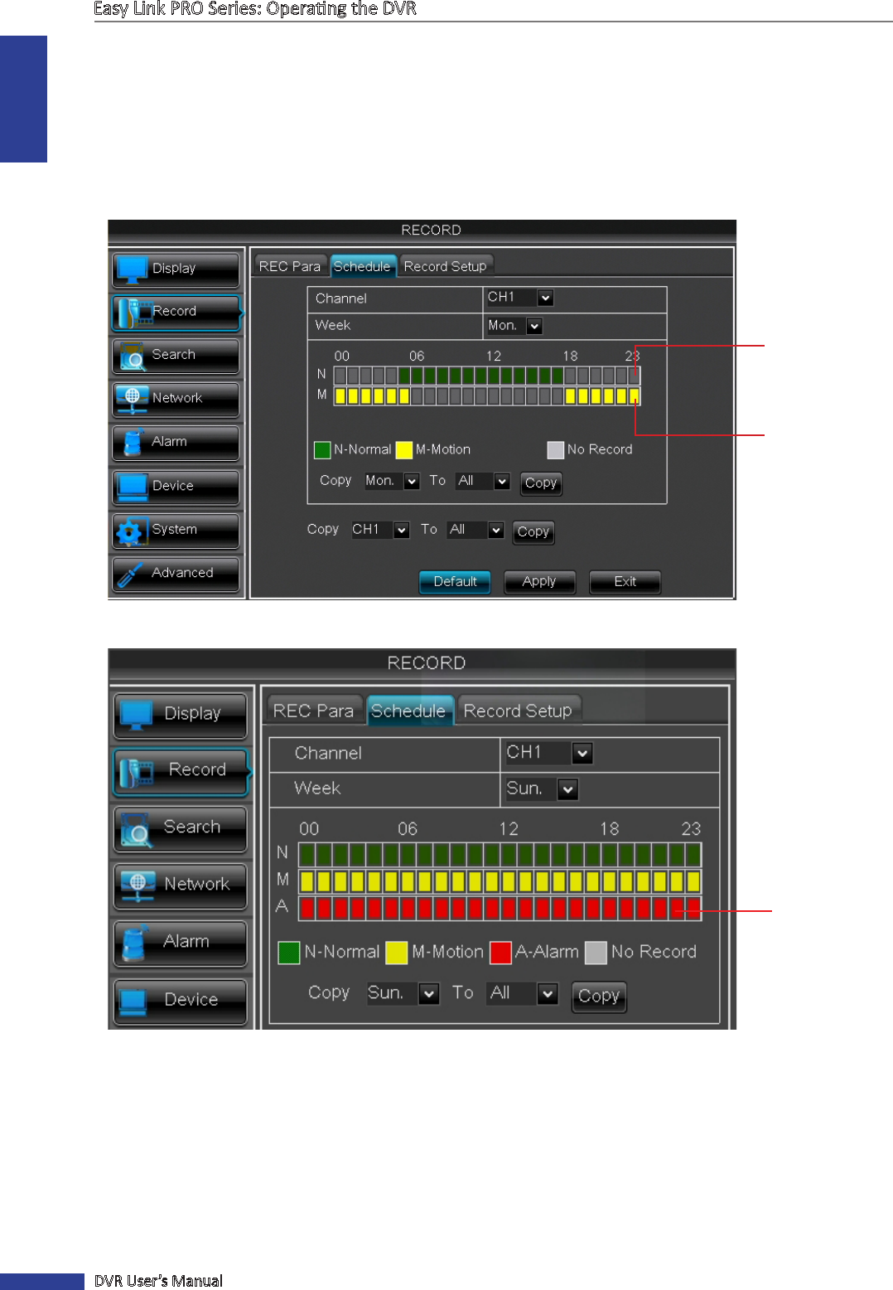Open Advanced tools icon in upper window
The width and height of the screenshot is (893, 1290).
click(x=130, y=574)
